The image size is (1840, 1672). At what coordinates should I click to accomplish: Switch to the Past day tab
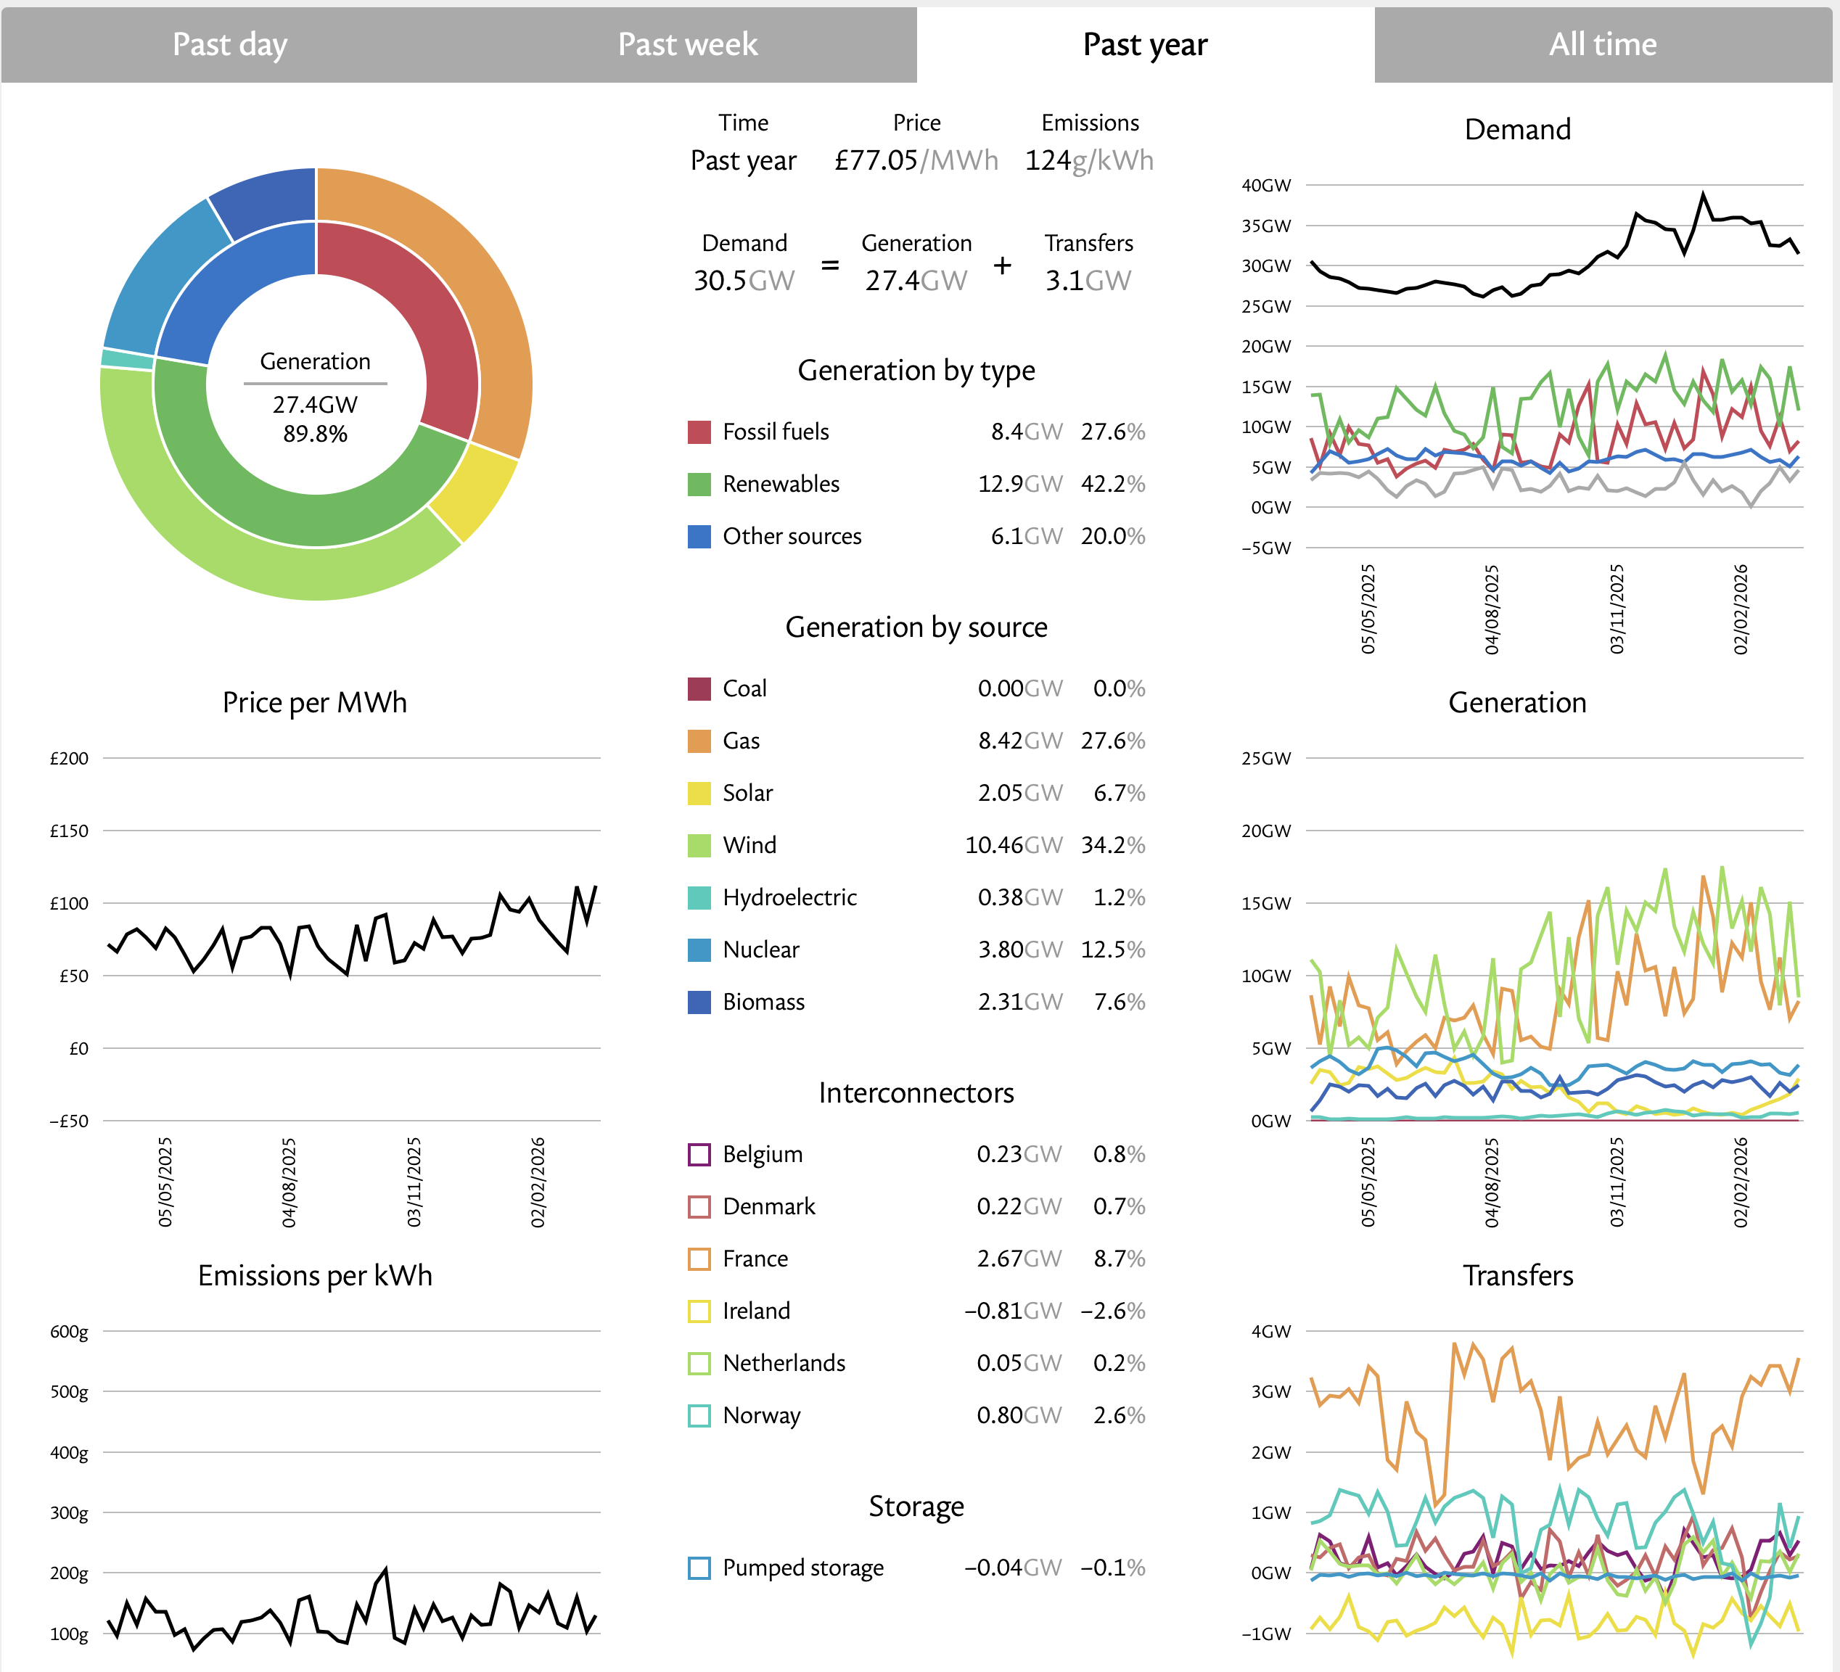click(x=229, y=44)
